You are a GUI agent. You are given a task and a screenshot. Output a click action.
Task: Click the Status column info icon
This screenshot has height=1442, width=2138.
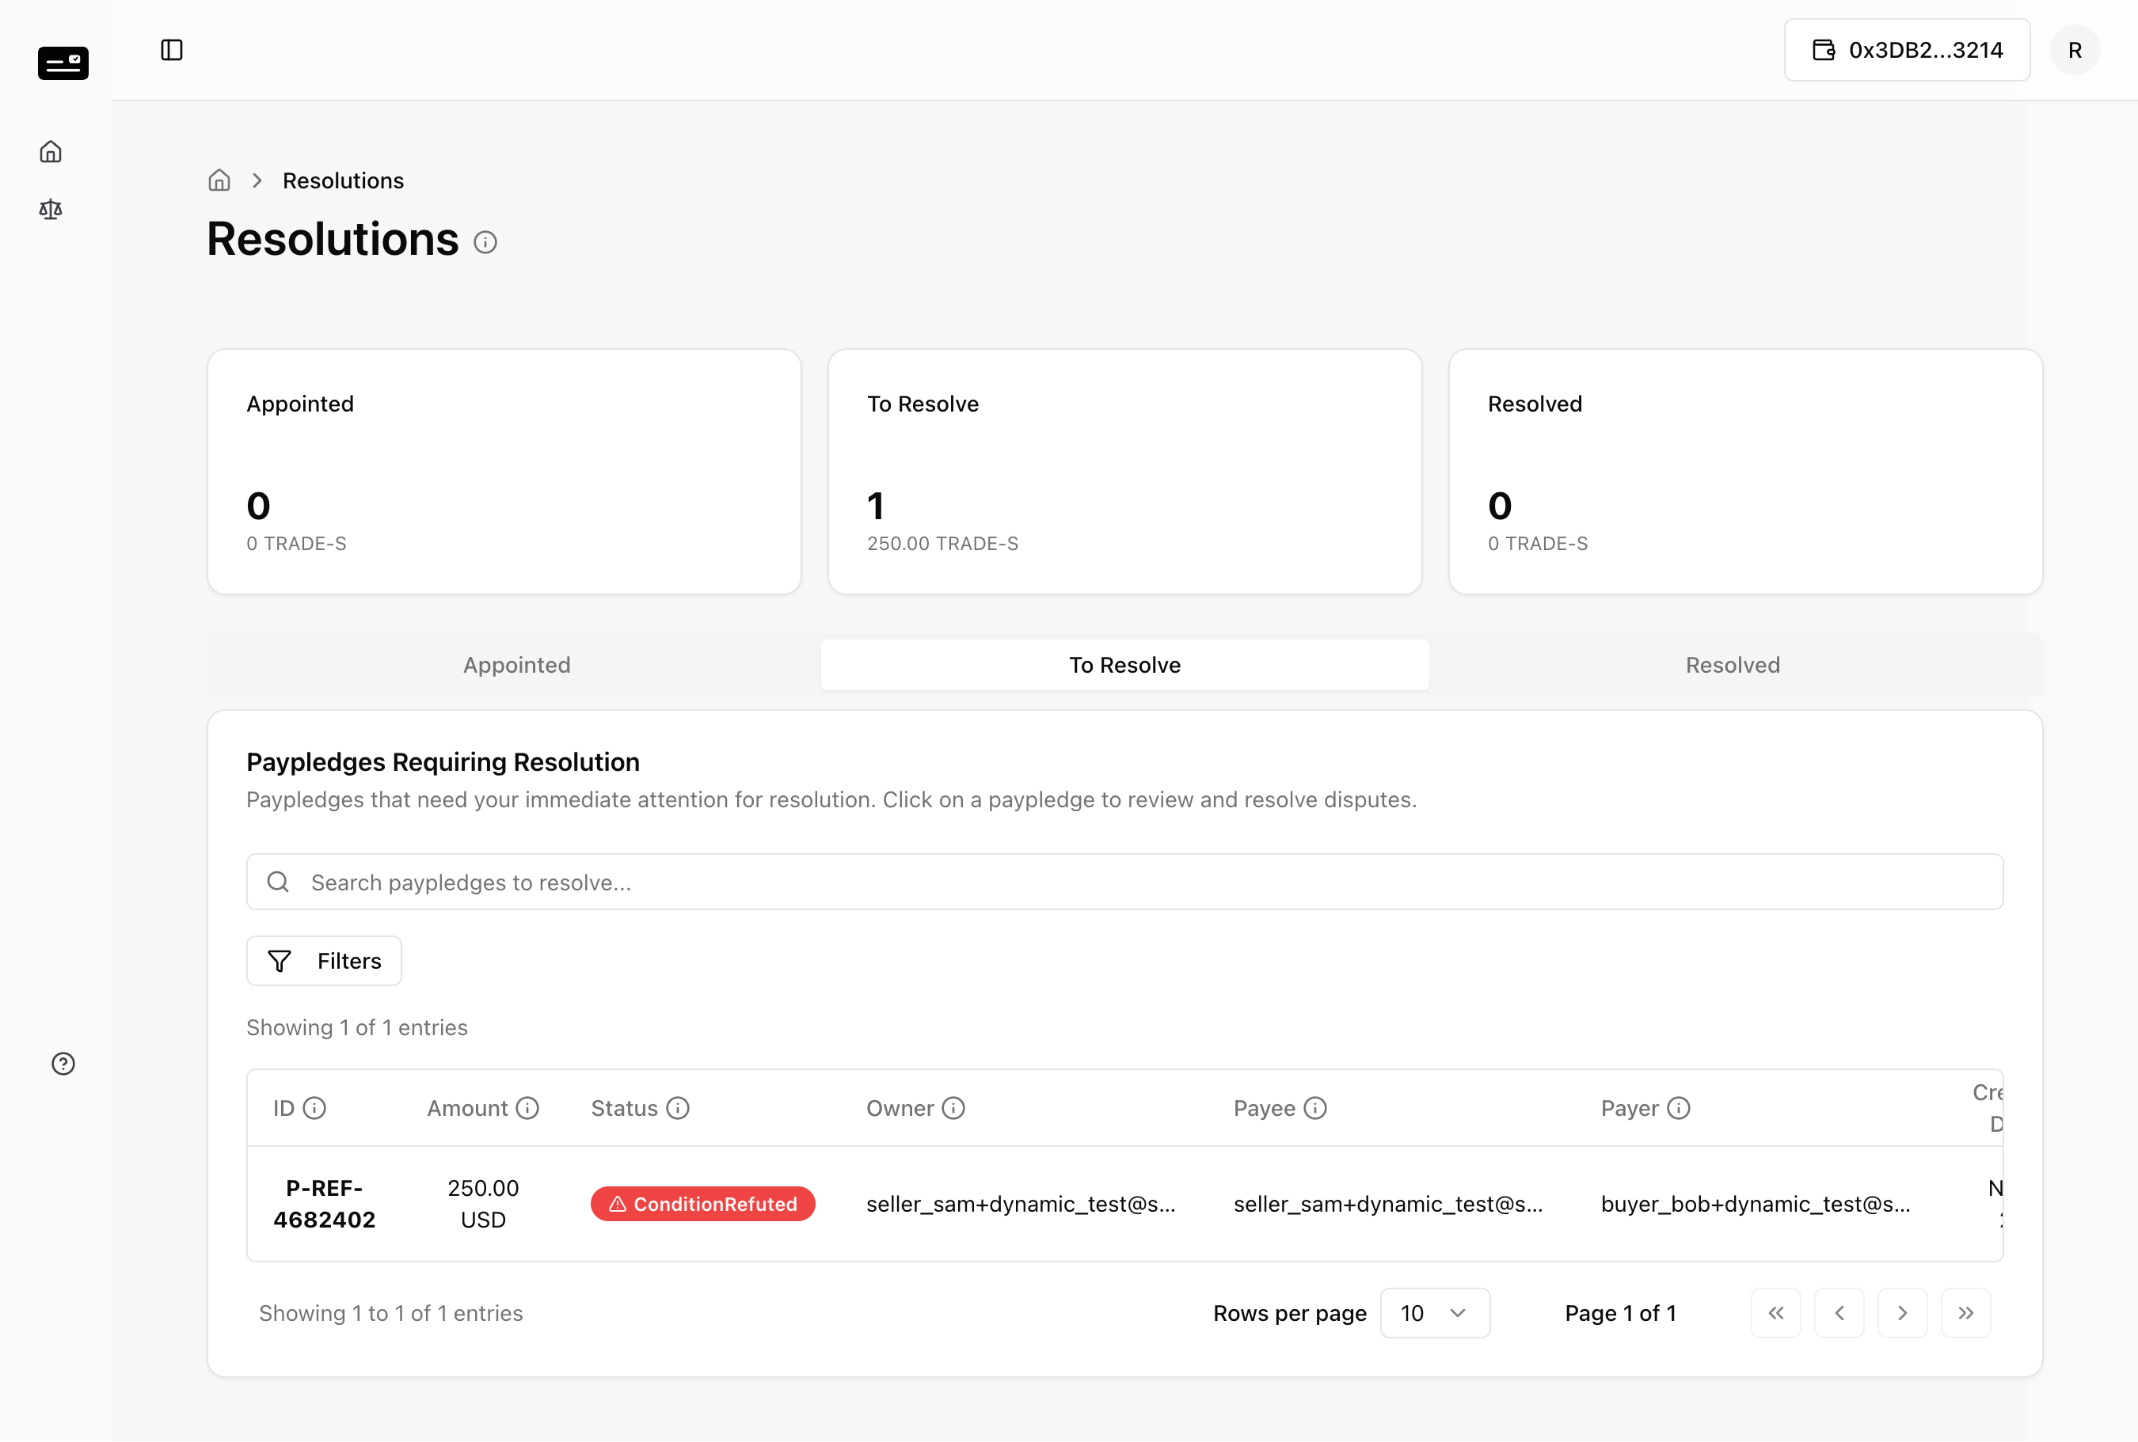[678, 1108]
